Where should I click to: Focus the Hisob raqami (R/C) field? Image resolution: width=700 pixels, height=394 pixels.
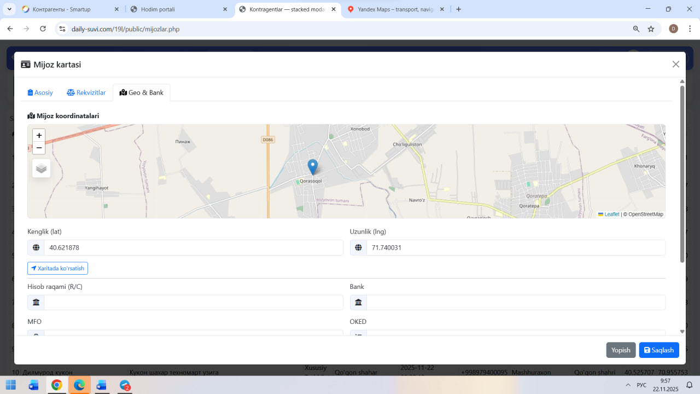point(193,303)
